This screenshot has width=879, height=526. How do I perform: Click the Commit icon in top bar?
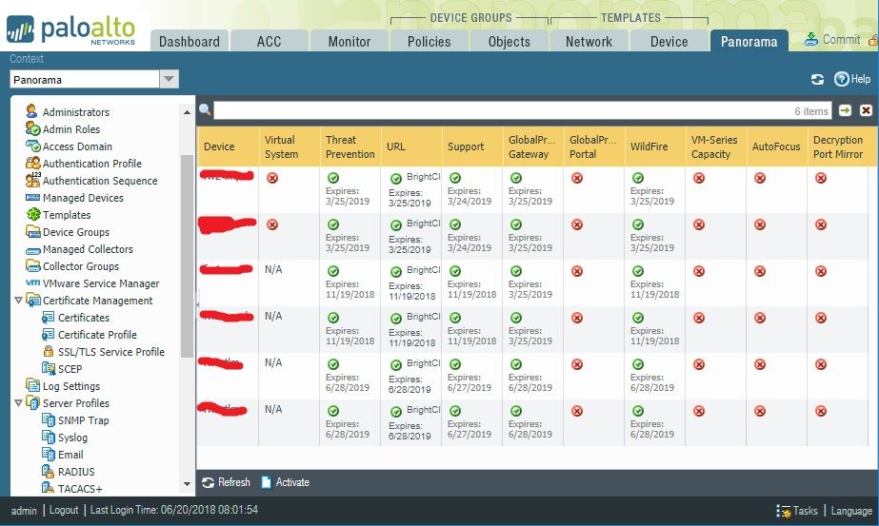(810, 39)
